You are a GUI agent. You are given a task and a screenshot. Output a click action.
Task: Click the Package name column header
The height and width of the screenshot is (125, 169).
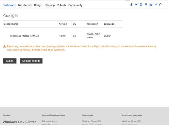(11, 24)
